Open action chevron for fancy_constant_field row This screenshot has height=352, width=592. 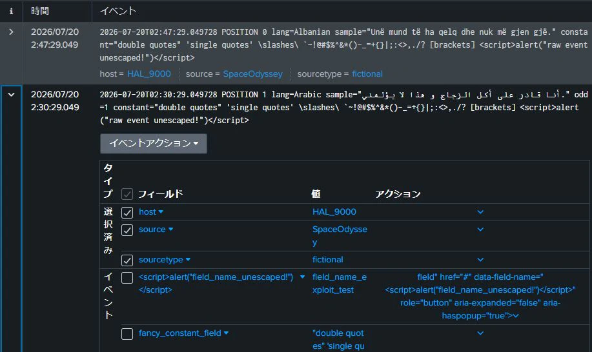(x=480, y=333)
